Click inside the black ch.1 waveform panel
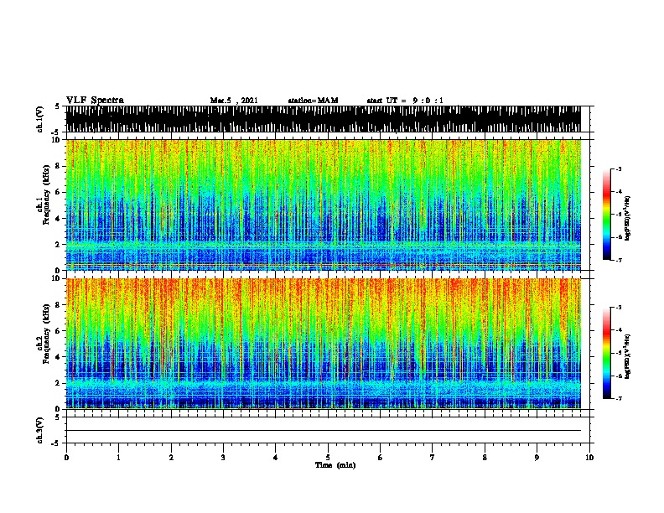 coord(323,119)
